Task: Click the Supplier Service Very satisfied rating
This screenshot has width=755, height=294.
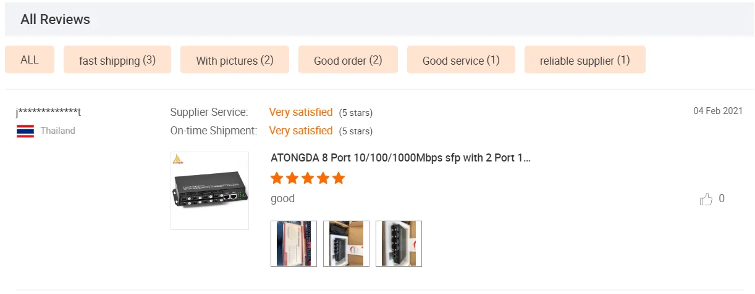Action: point(301,112)
